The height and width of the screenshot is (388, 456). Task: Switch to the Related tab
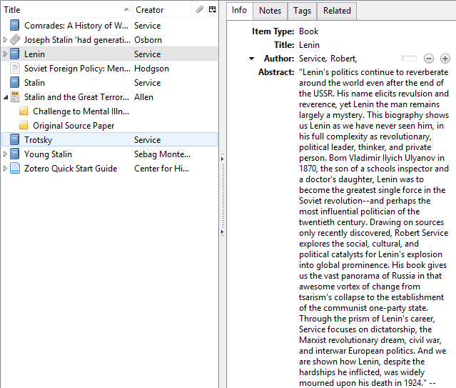point(337,11)
